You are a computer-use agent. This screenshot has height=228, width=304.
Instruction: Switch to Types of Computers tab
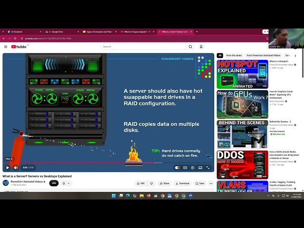(x=99, y=32)
